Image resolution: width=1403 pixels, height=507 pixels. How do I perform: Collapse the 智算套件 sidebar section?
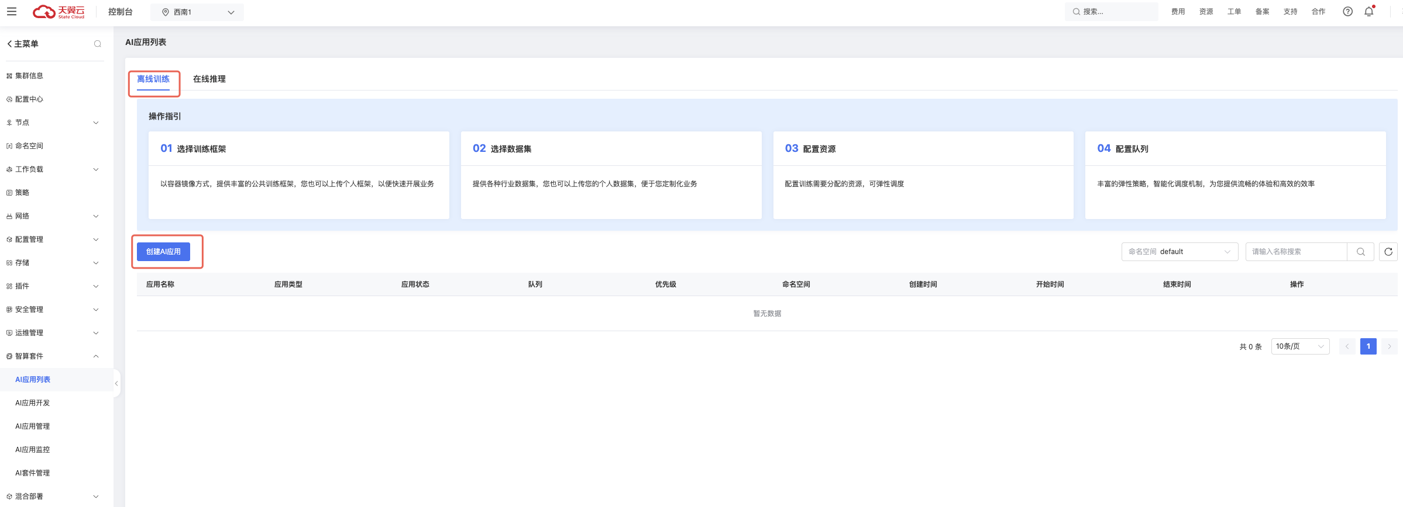tap(53, 356)
